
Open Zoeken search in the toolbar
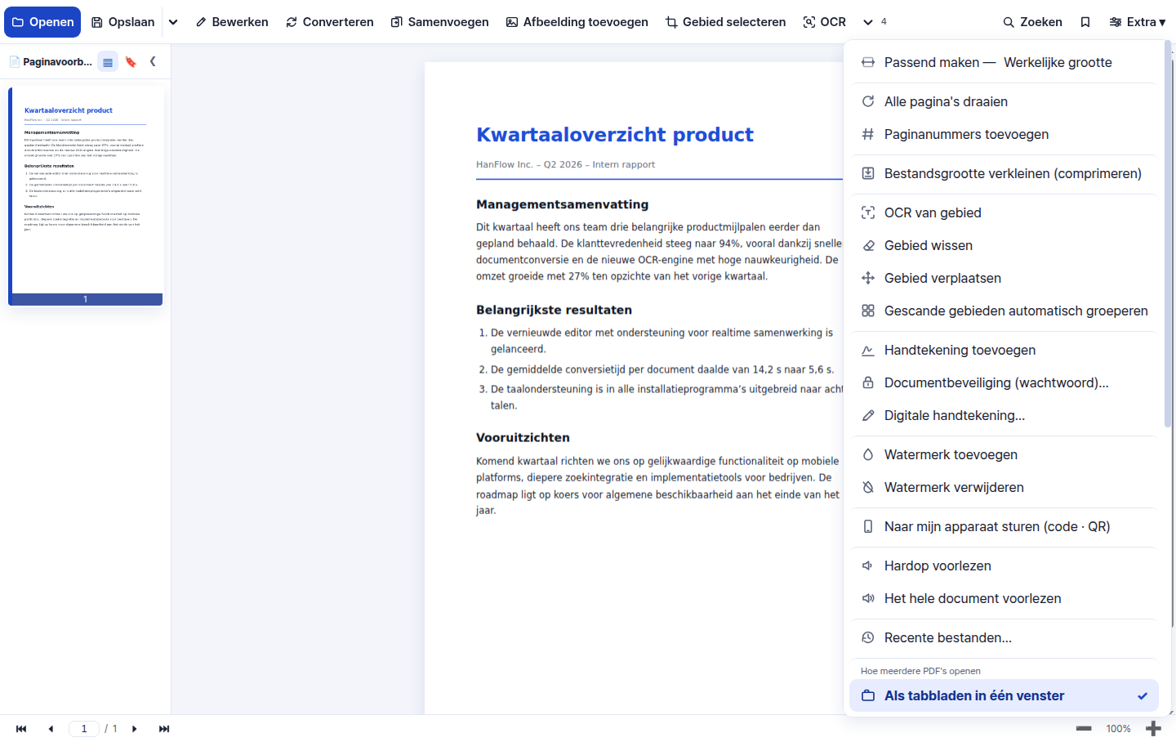[x=1032, y=22]
